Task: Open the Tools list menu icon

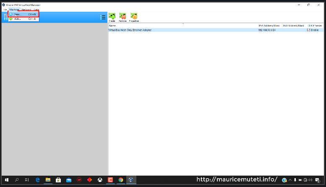Action: click(103, 17)
